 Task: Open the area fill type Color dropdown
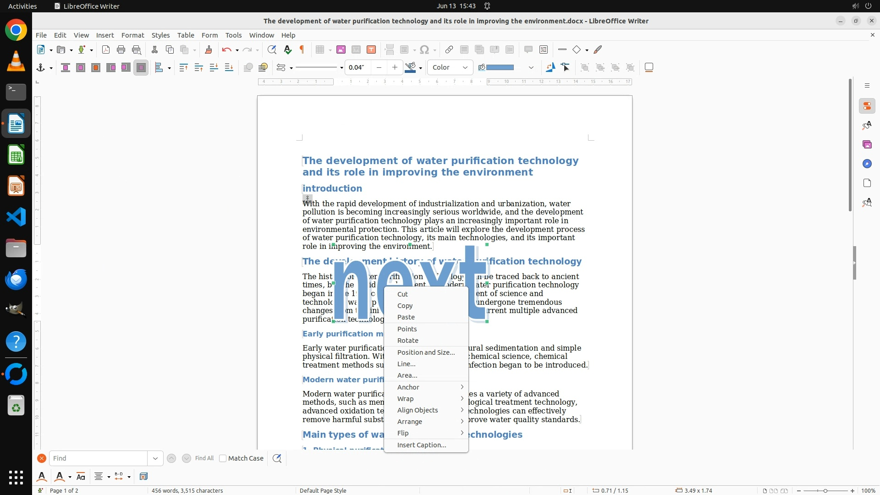(x=450, y=67)
